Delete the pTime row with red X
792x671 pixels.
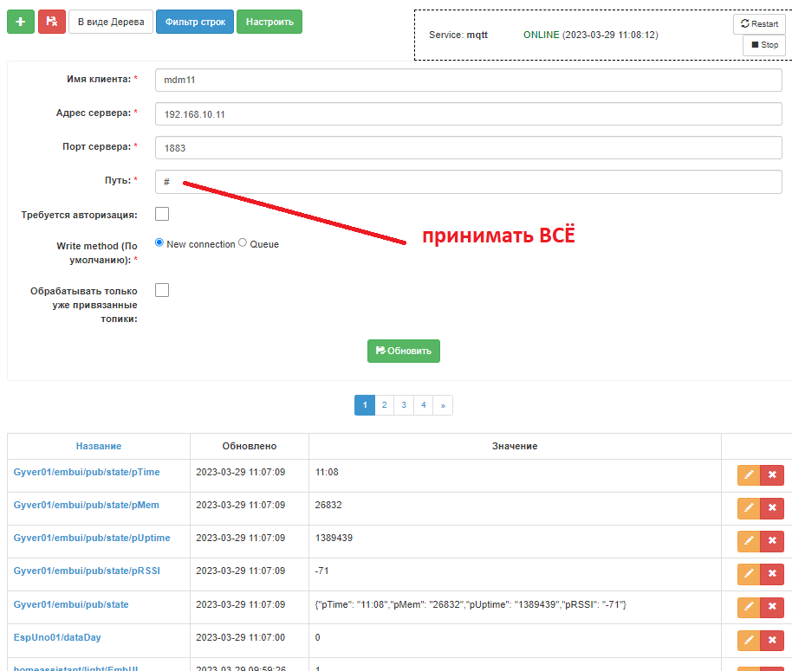click(x=772, y=474)
